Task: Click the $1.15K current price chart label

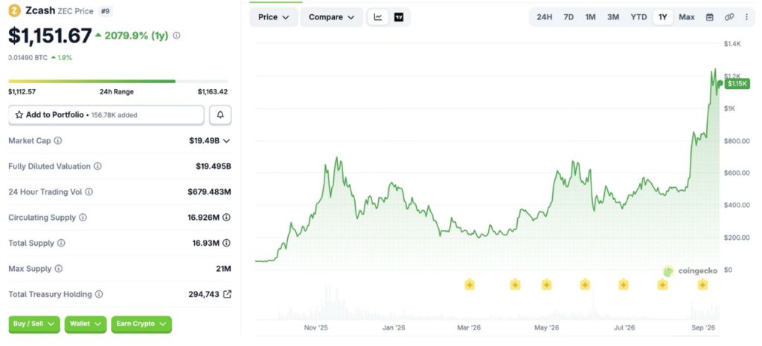Action: coord(737,84)
